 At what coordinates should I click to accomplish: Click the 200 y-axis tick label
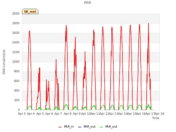coord(17,100)
